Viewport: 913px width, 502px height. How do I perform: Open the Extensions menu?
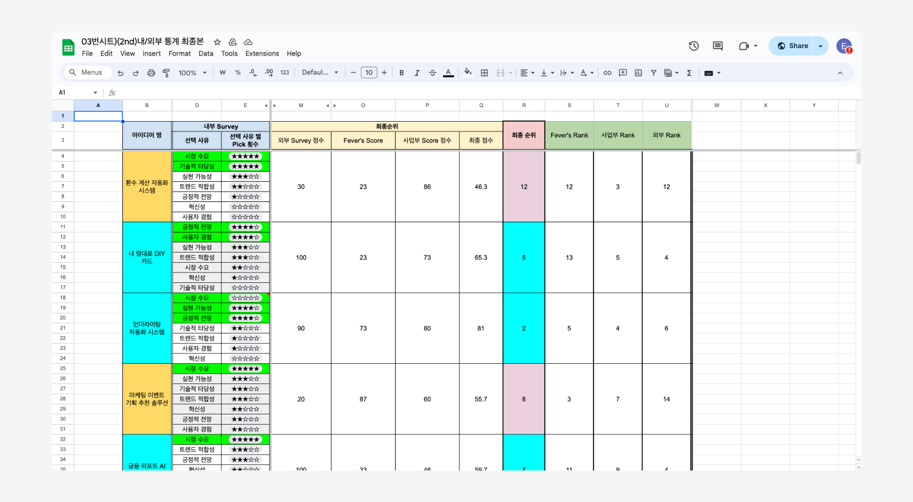tap(262, 54)
